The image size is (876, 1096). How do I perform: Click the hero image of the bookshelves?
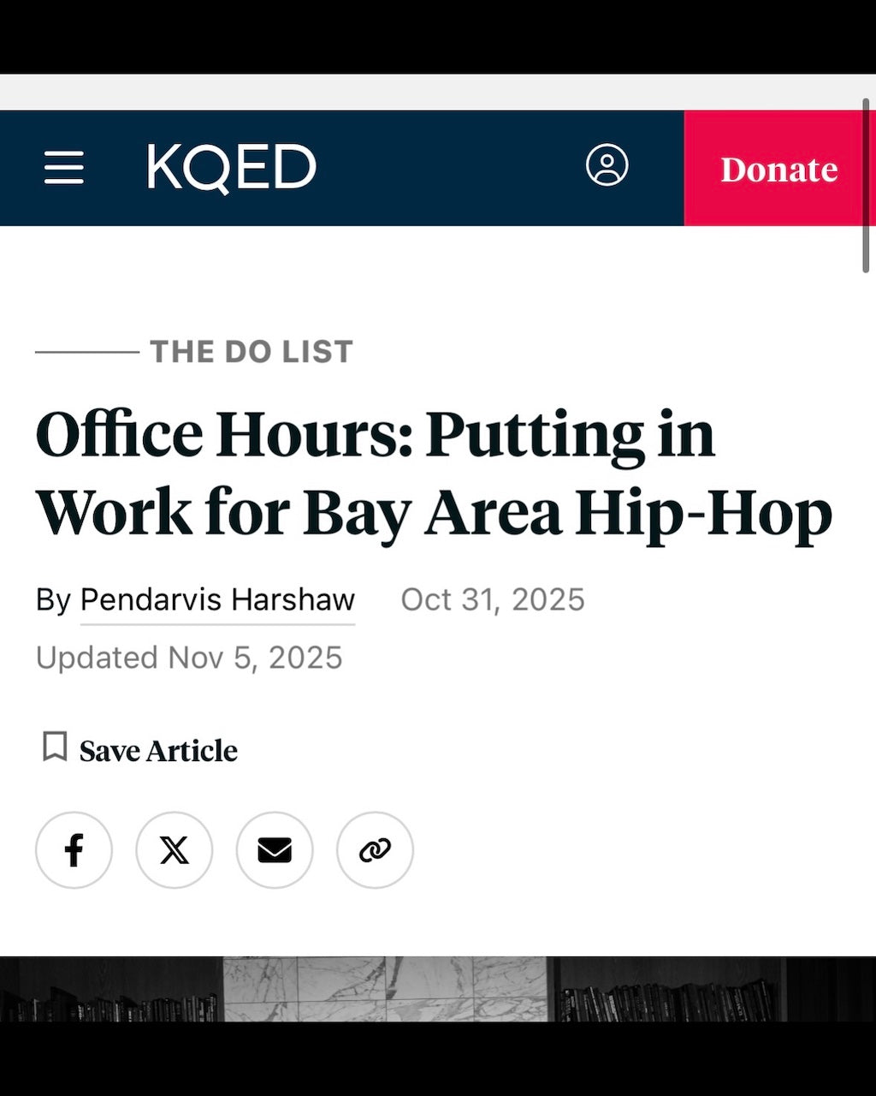(438, 1019)
